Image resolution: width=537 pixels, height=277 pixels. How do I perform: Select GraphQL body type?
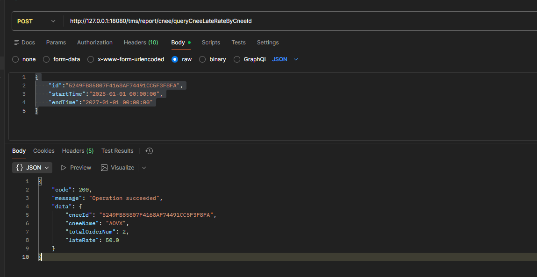237,59
